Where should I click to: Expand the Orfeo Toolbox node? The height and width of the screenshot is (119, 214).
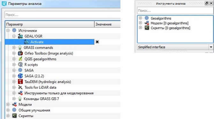(14, 53)
